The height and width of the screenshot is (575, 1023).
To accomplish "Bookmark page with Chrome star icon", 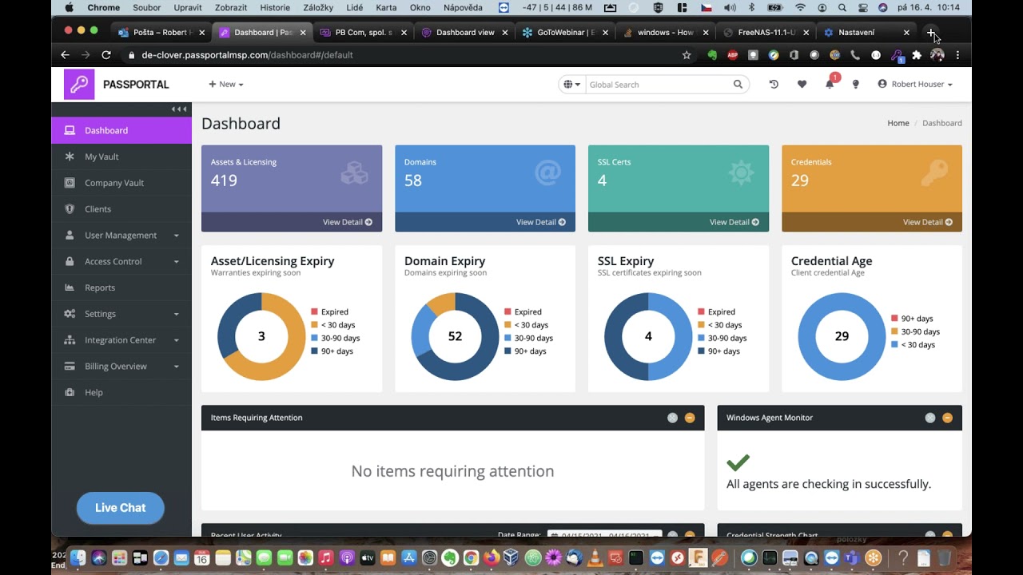I will (x=687, y=55).
